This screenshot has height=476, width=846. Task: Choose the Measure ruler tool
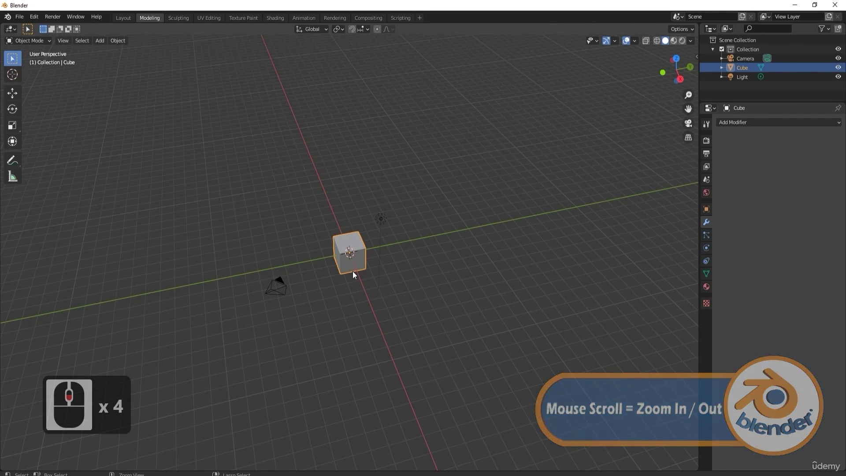click(12, 177)
